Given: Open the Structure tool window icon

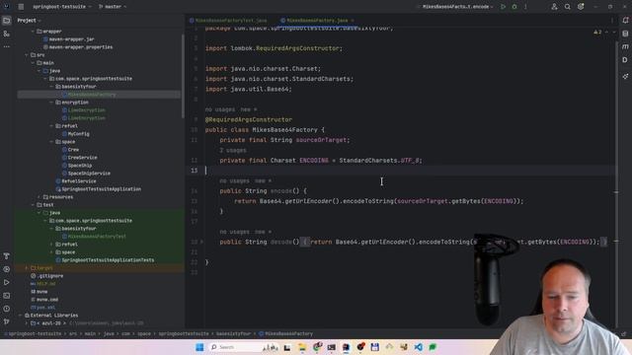Looking at the screenshot, I should pos(7,34).
